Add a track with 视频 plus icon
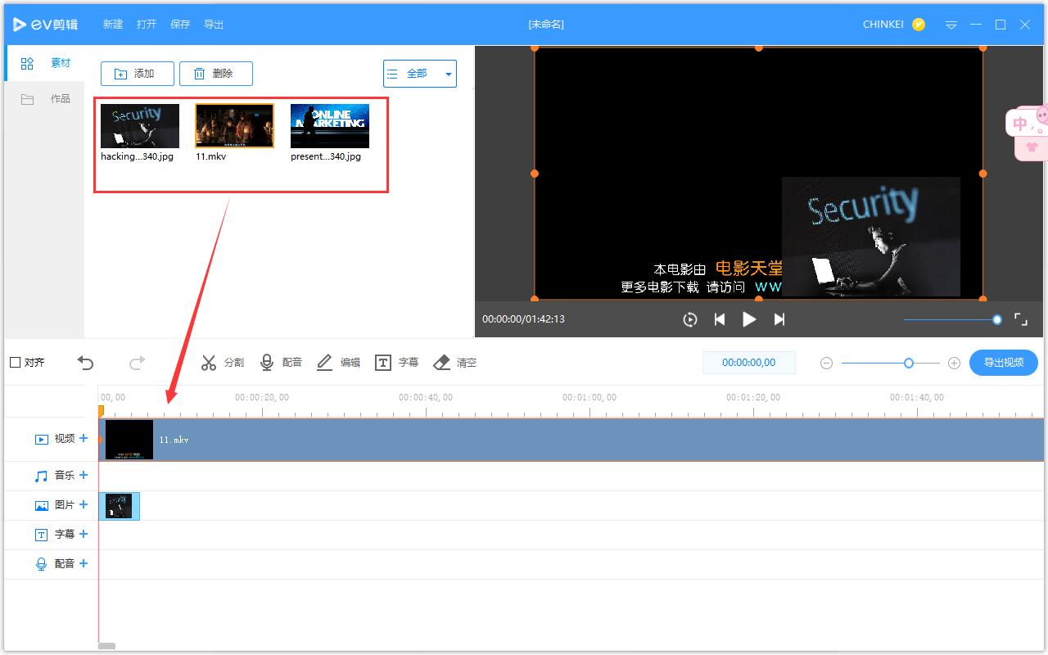The image size is (1048, 655). pos(84,439)
